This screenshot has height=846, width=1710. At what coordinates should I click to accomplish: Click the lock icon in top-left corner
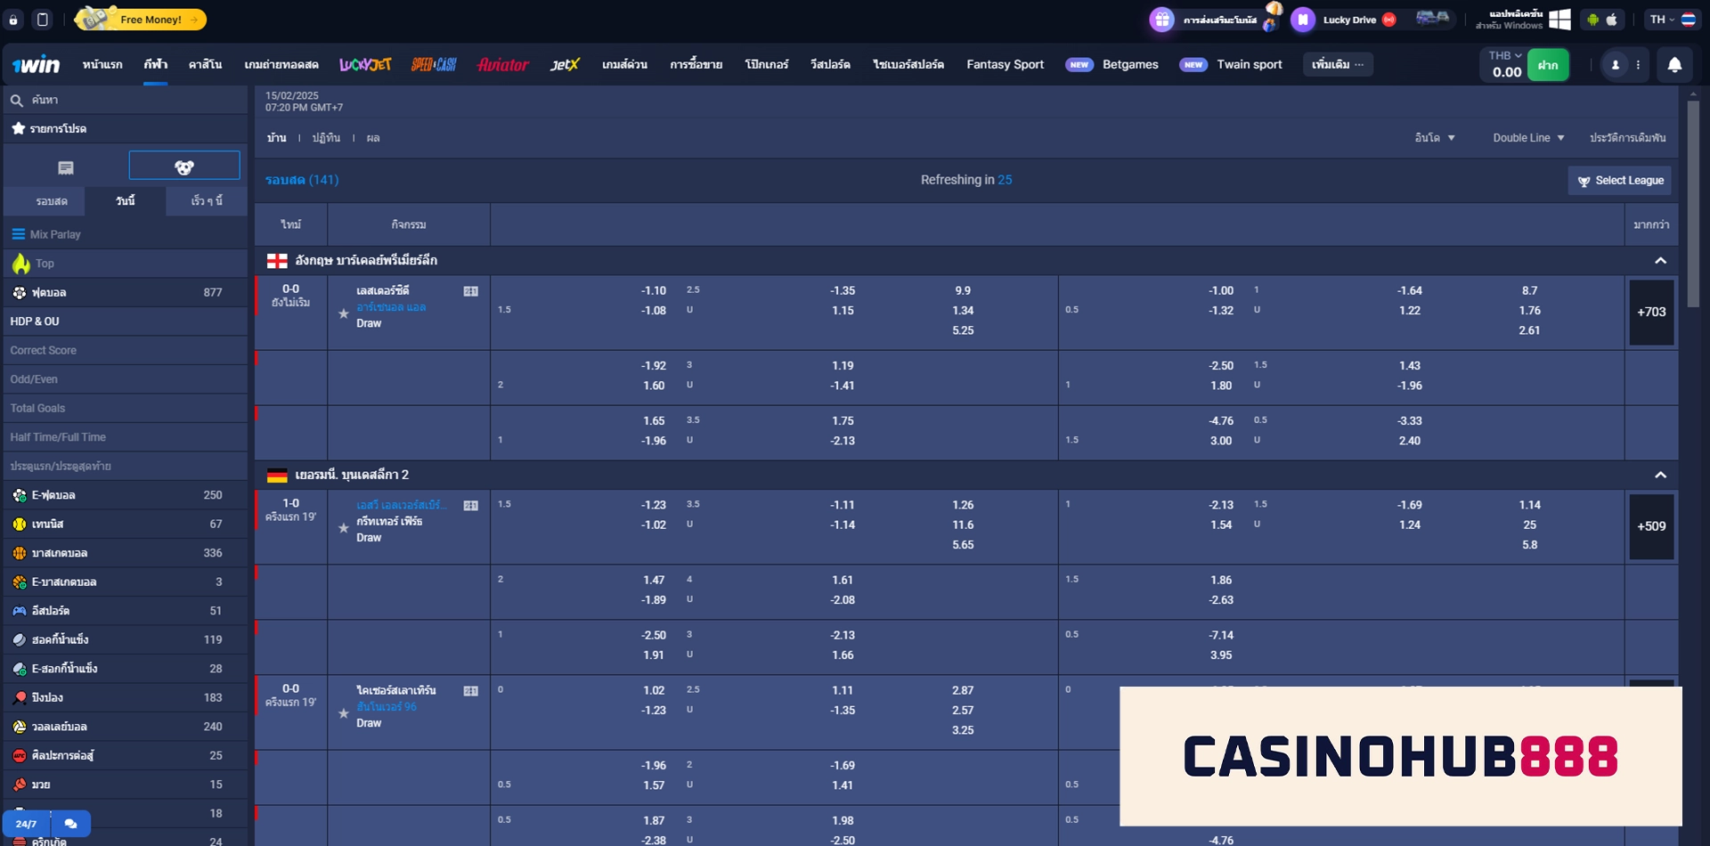(x=13, y=20)
